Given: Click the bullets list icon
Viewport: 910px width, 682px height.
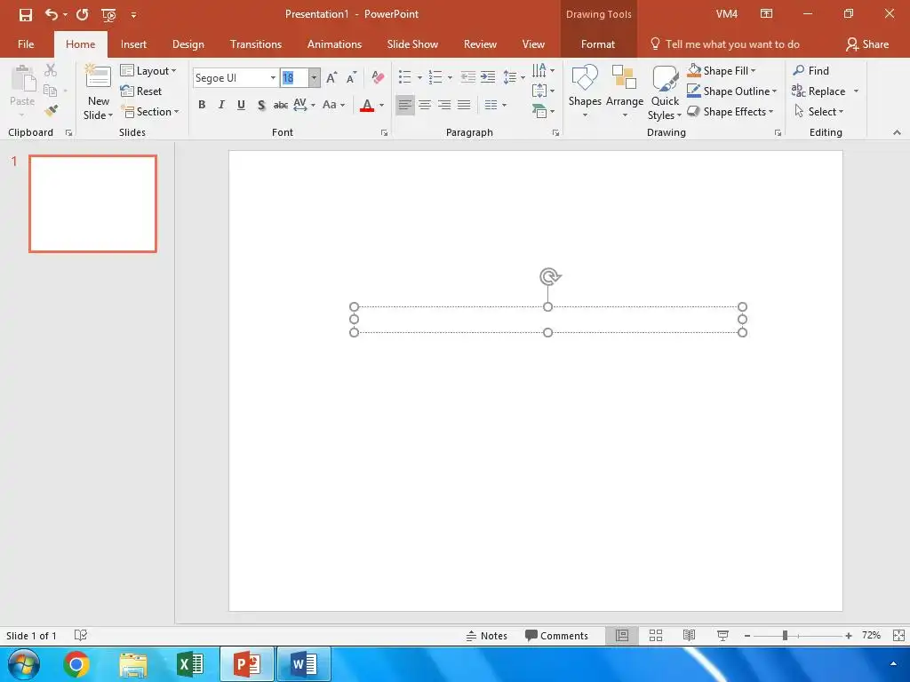Looking at the screenshot, I should click(x=405, y=77).
